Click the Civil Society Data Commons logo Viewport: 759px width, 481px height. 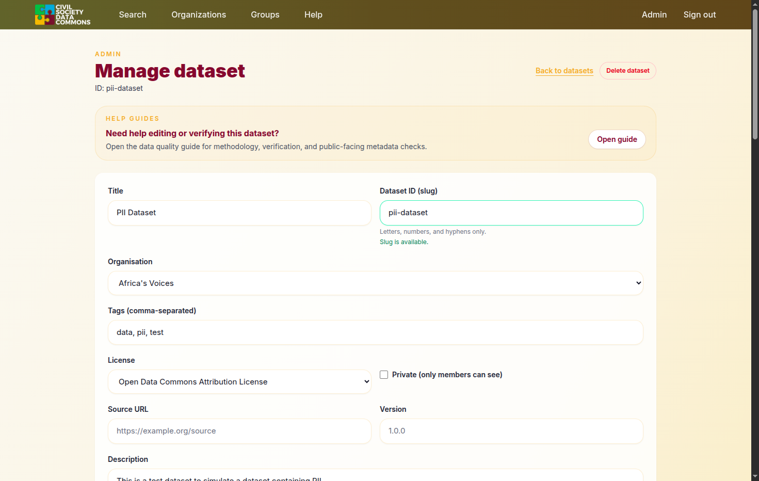coord(62,14)
